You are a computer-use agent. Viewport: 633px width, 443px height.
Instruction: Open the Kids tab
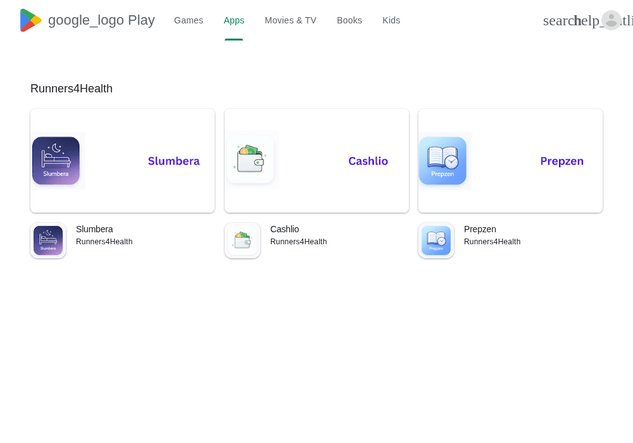point(391,21)
